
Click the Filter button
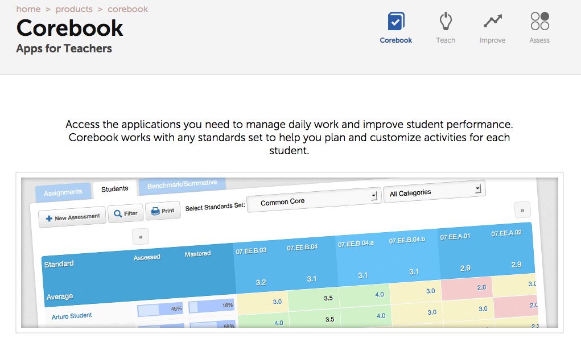click(x=126, y=213)
